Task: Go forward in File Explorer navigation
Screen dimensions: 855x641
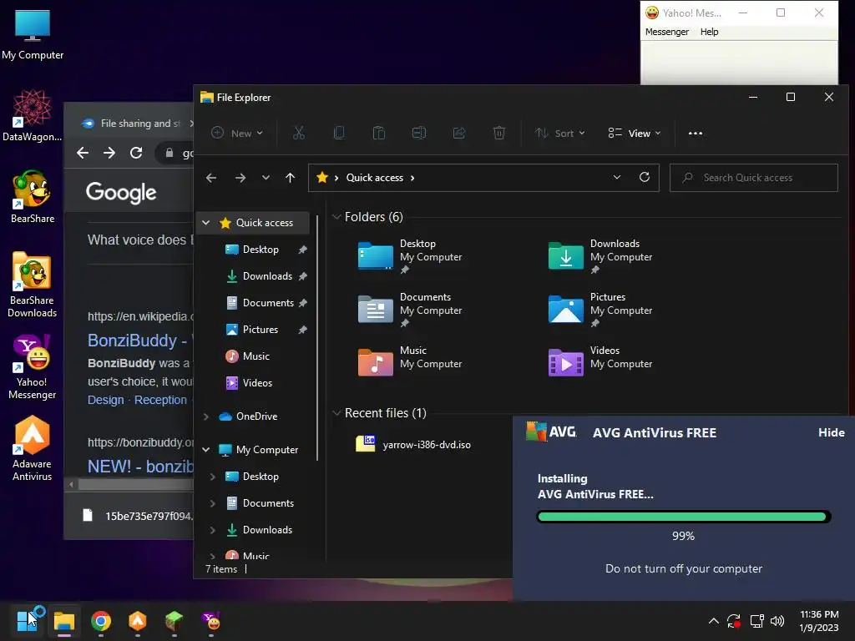Action: click(x=240, y=178)
